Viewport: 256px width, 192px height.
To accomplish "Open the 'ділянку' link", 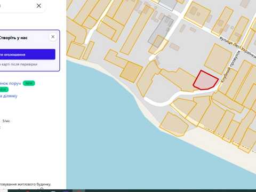I will click(9, 96).
